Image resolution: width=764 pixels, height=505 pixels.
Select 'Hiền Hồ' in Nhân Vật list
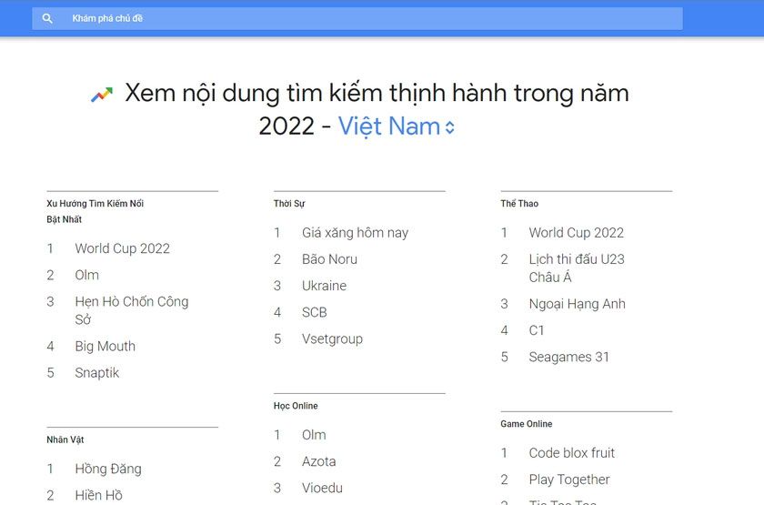pyautogui.click(x=98, y=495)
